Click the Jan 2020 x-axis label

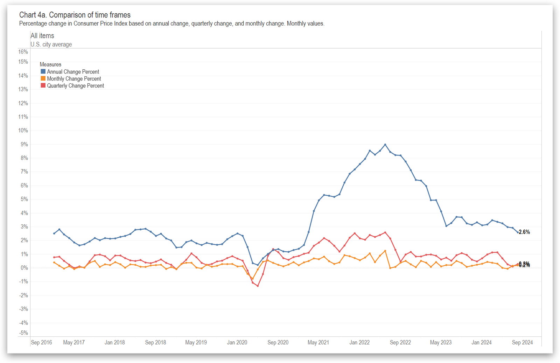coord(237,342)
